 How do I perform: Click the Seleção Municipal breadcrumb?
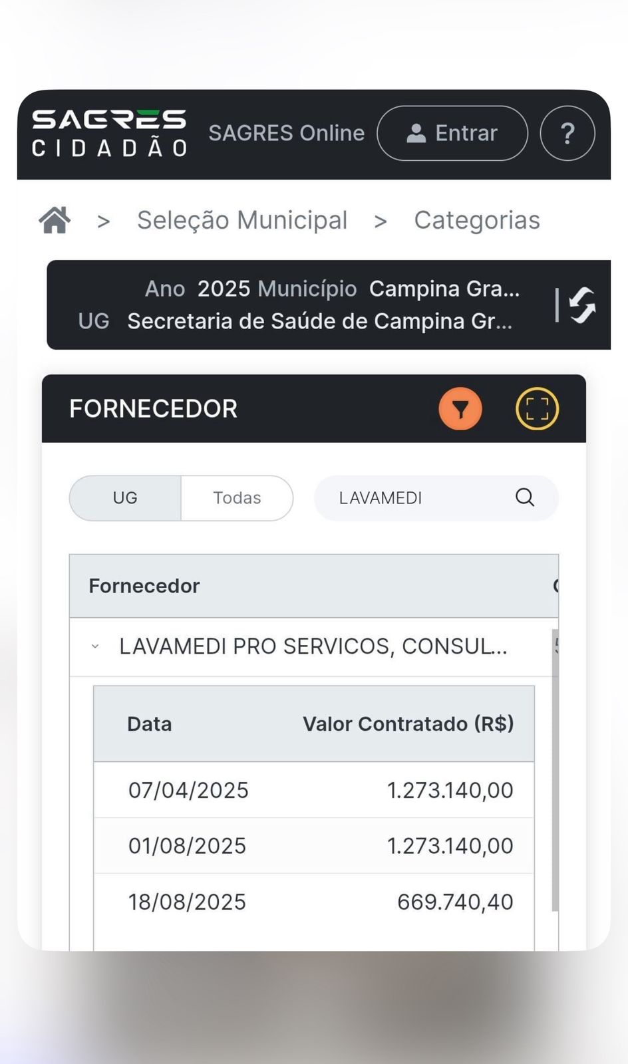coord(242,220)
